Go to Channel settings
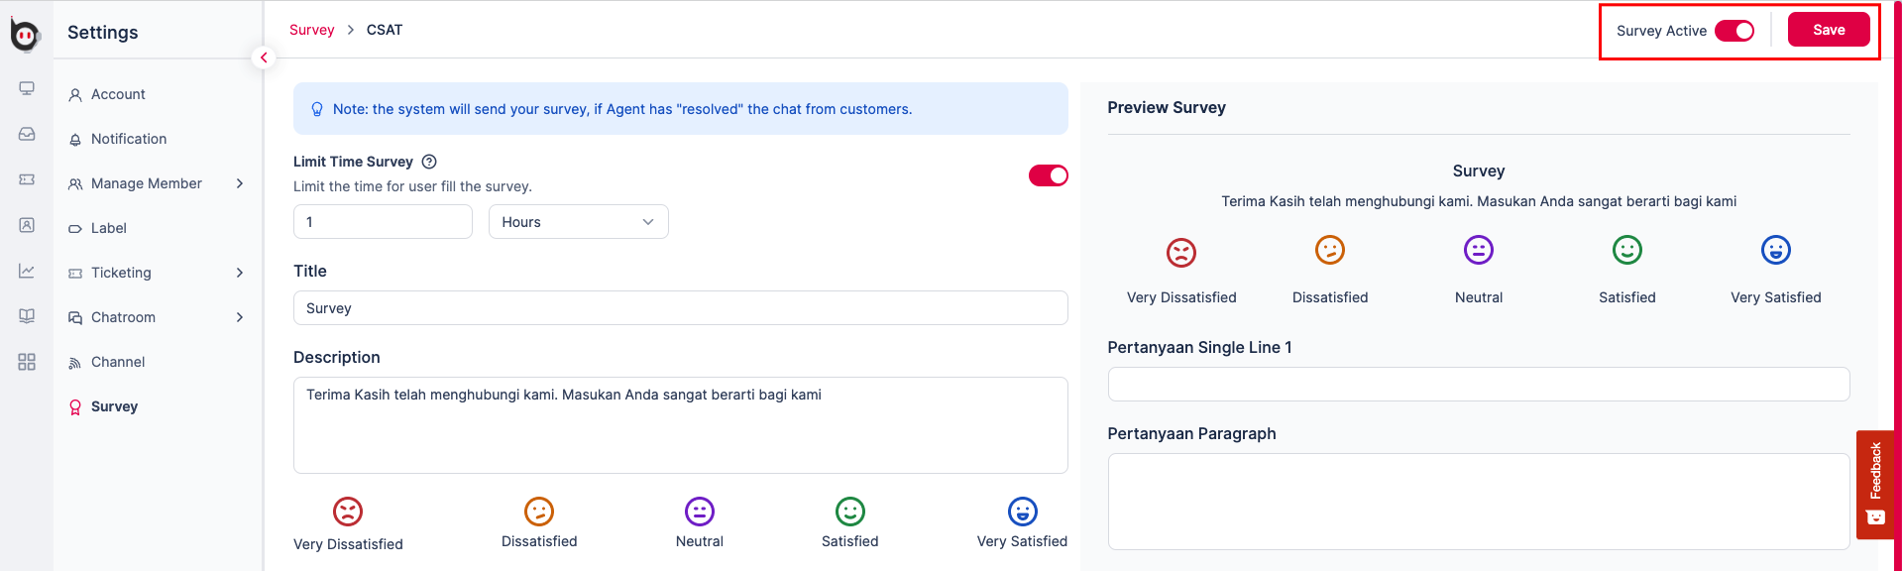 tap(118, 362)
